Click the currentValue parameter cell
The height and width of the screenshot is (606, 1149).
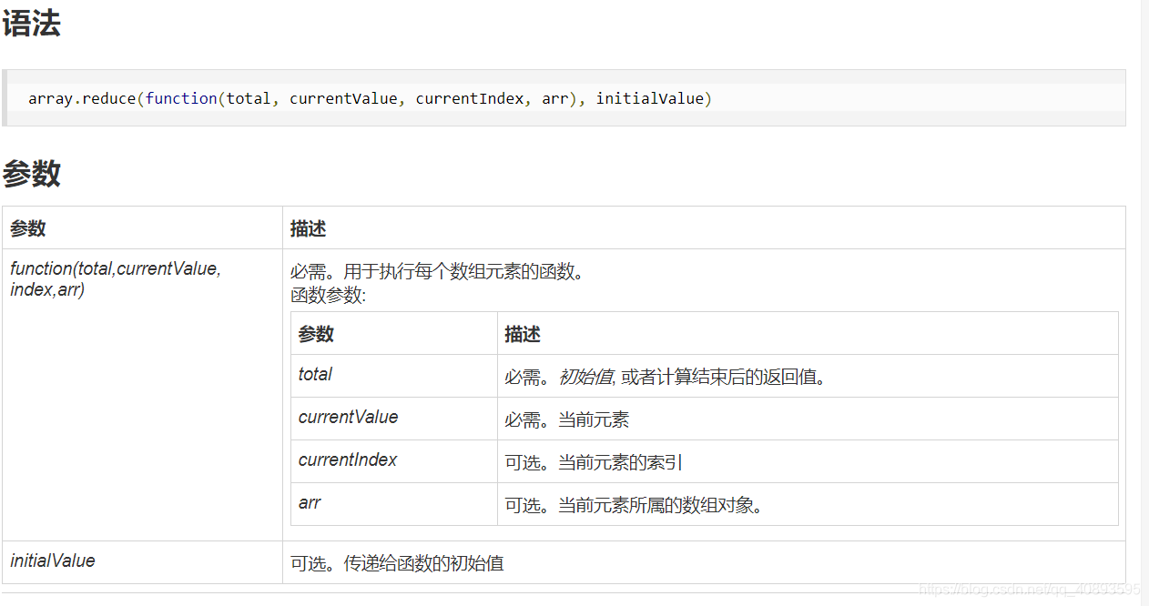click(394, 419)
